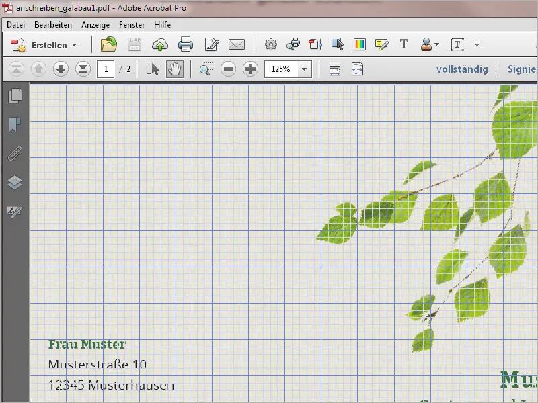Screen dimensions: 538x403
Task: Click the settings gear icon
Action: 271,44
